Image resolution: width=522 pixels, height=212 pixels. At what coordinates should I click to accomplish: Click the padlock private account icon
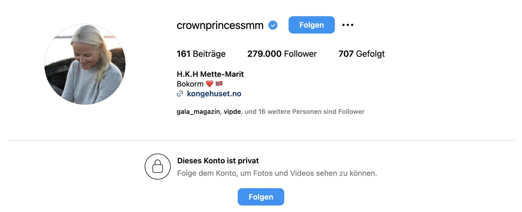(158, 167)
